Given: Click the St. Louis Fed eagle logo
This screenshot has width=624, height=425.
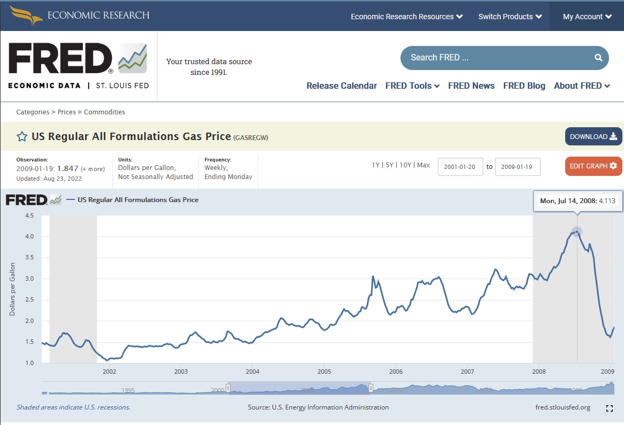Looking at the screenshot, I should point(26,15).
